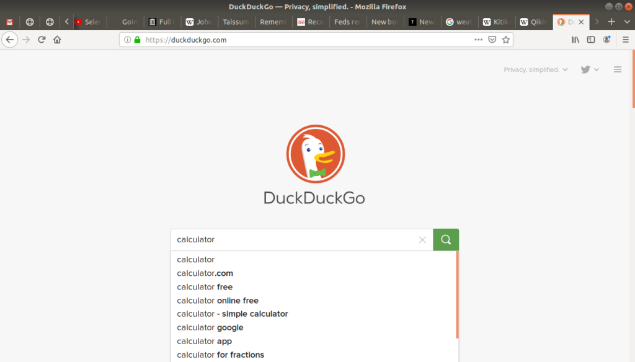This screenshot has width=635, height=362.
Task: Open the 'Full t' tab
Action: (162, 22)
